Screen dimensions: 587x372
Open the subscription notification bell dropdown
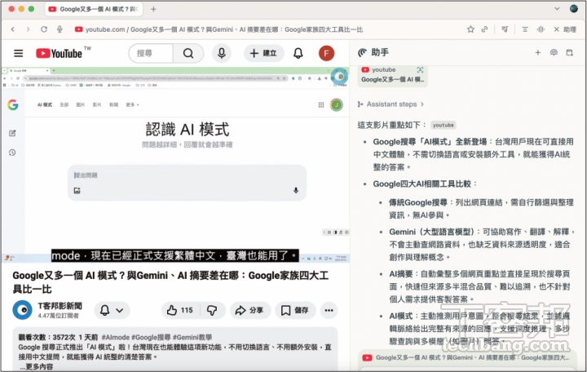[x=112, y=310]
